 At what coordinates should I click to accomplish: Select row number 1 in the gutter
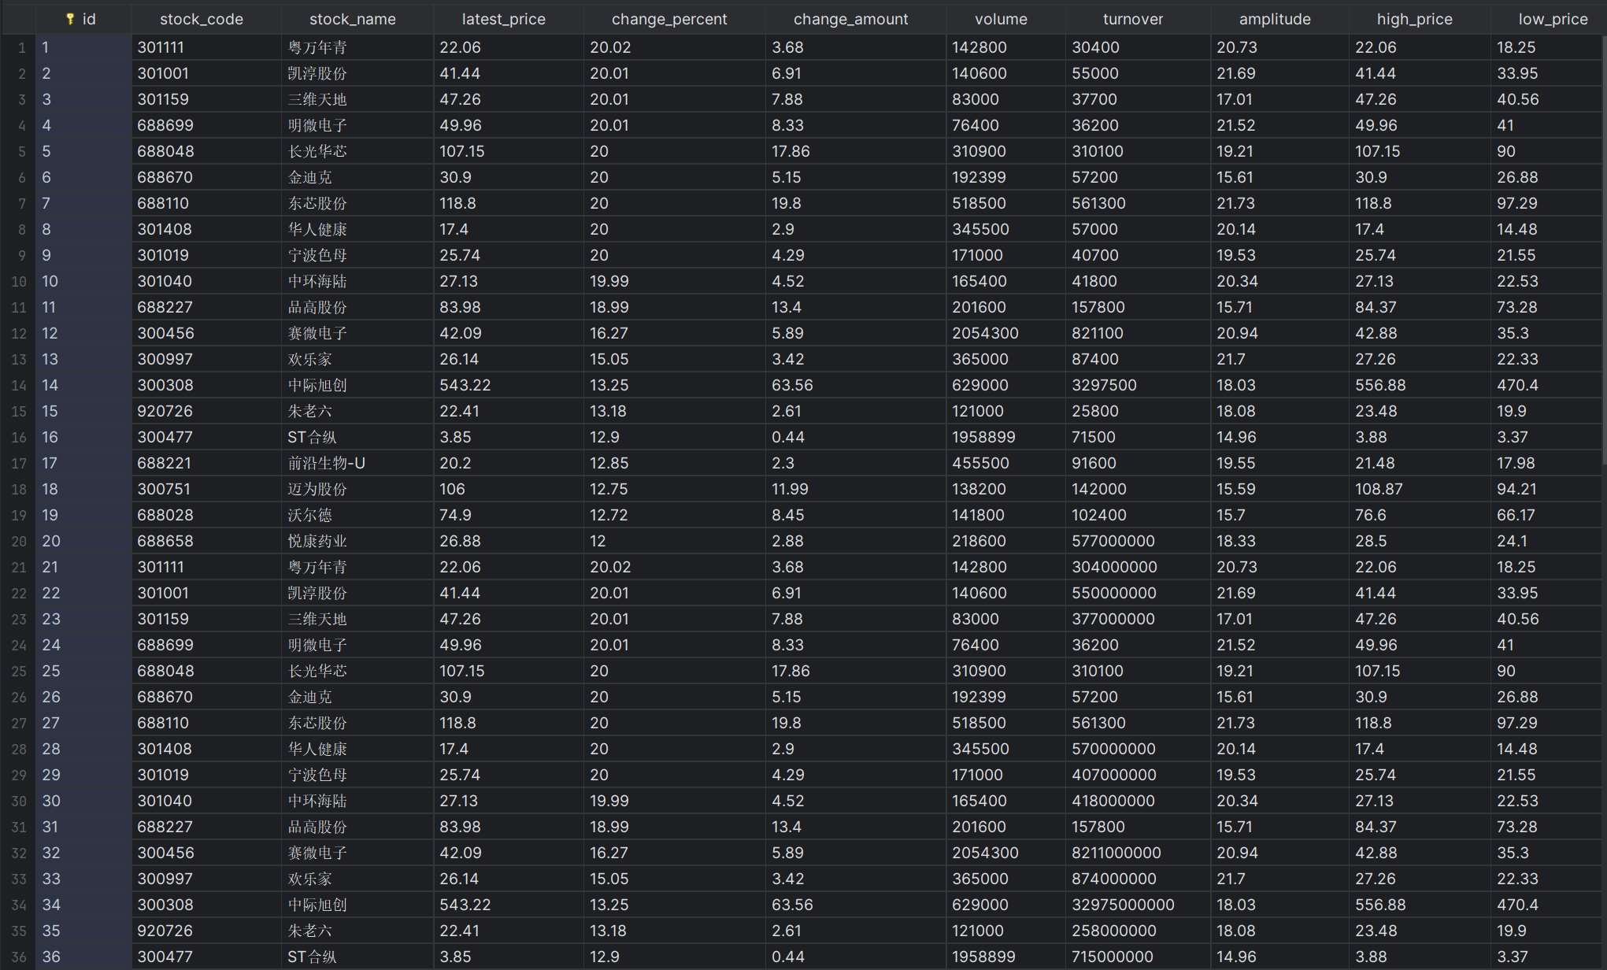(21, 48)
